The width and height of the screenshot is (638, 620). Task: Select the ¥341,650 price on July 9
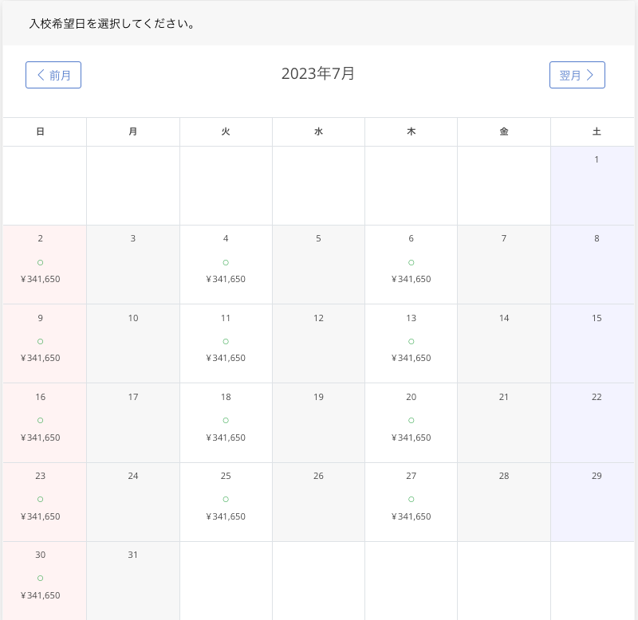pos(41,358)
